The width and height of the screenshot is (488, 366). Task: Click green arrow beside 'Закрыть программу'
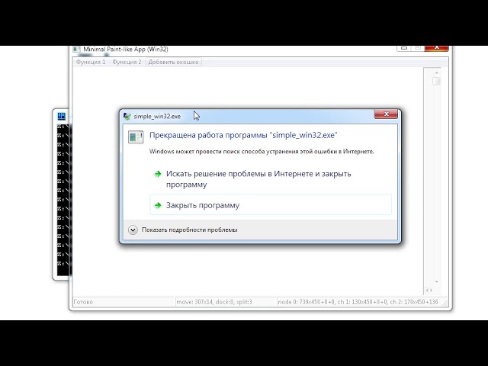coord(158,205)
